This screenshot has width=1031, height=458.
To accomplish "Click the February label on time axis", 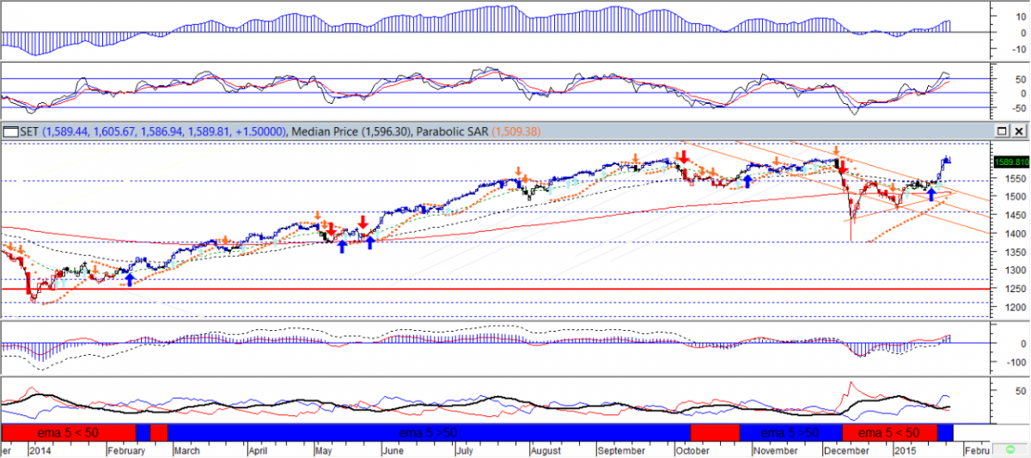I will click(x=126, y=449).
